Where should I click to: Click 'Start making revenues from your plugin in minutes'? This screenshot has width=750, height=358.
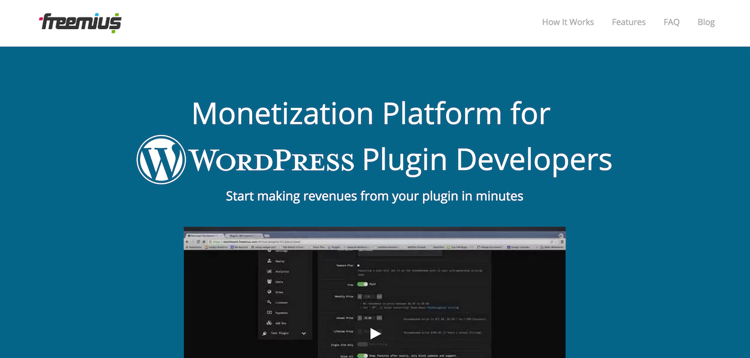click(x=374, y=196)
